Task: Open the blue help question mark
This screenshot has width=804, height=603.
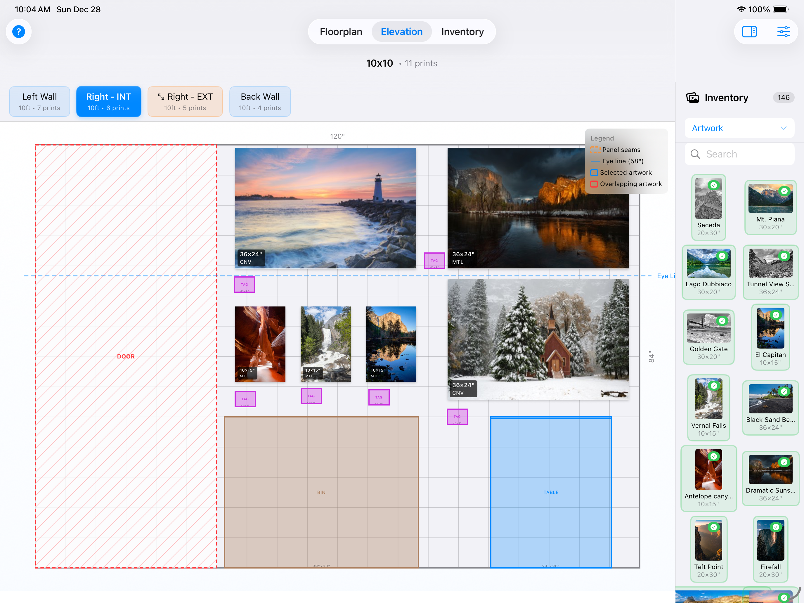Action: 18,32
